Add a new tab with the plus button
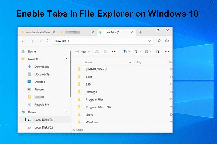Image resolution: width=217 pixels, height=144 pixels. 140,32
